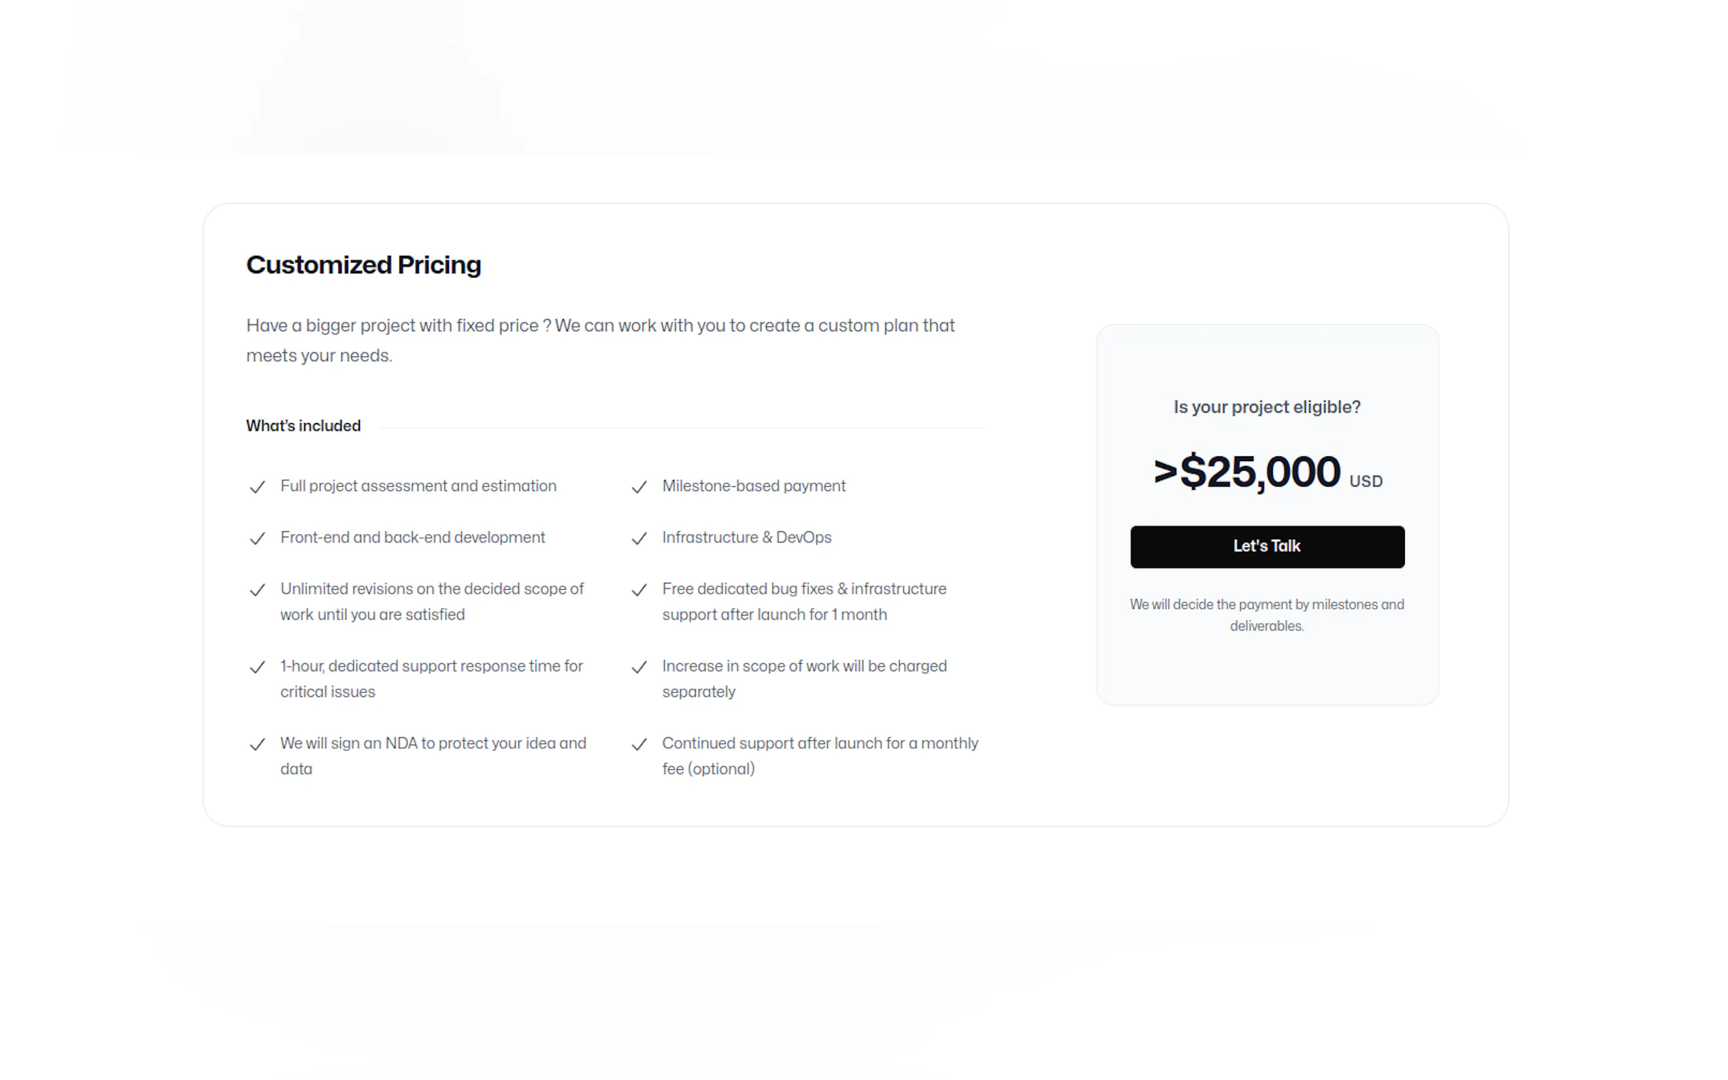Click the 'fee (optional)' text line
Image resolution: width=1728 pixels, height=1080 pixels.
[708, 769]
